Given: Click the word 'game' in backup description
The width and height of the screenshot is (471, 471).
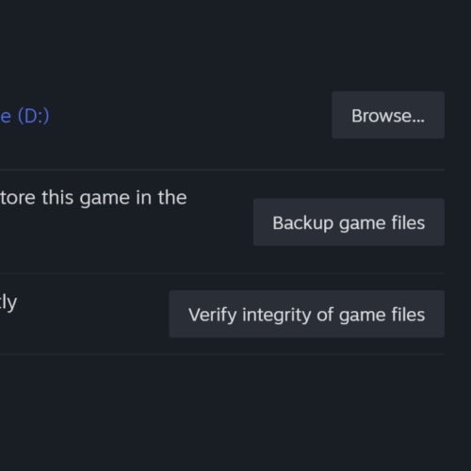Looking at the screenshot, I should click(105, 199).
